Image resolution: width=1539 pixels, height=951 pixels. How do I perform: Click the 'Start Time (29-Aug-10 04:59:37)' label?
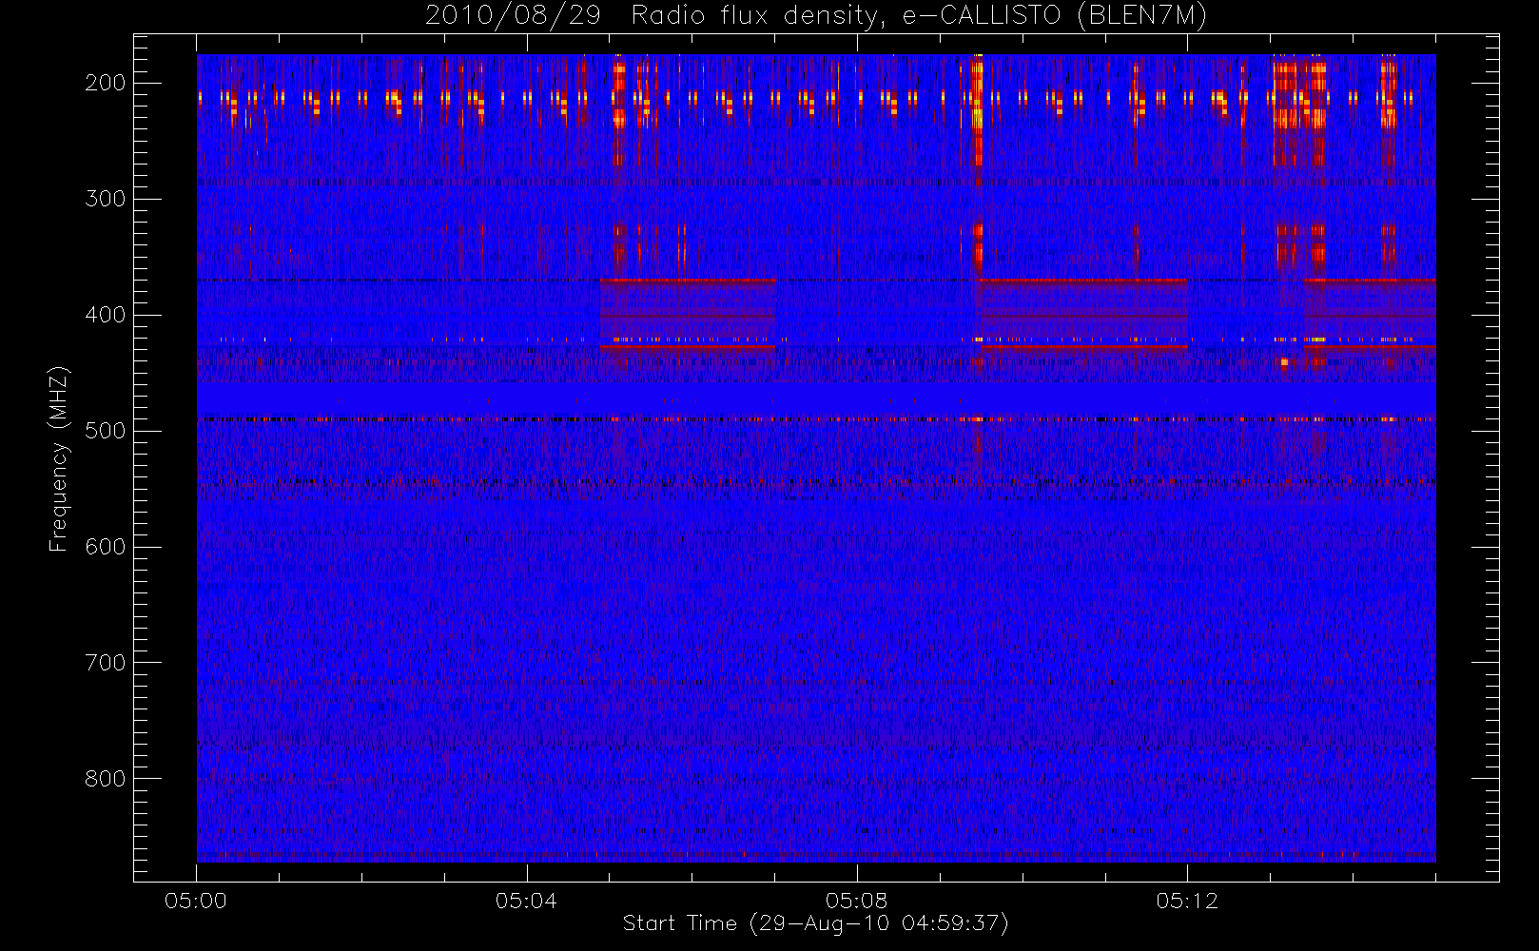point(815,923)
